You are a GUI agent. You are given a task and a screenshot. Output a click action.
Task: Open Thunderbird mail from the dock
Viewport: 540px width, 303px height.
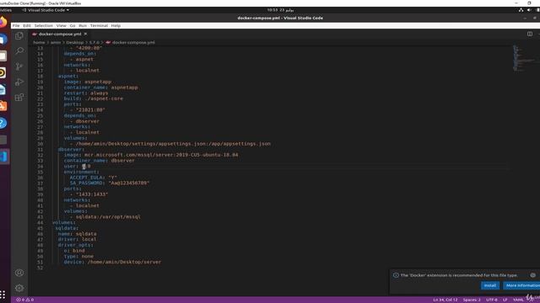[x=3, y=40]
